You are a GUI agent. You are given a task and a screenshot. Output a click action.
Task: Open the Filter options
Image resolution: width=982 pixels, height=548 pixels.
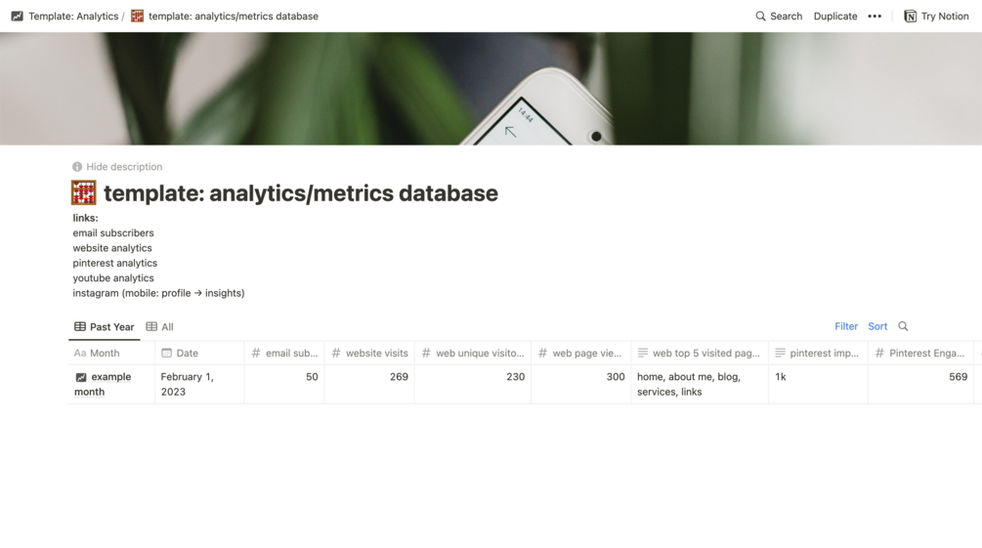846,326
